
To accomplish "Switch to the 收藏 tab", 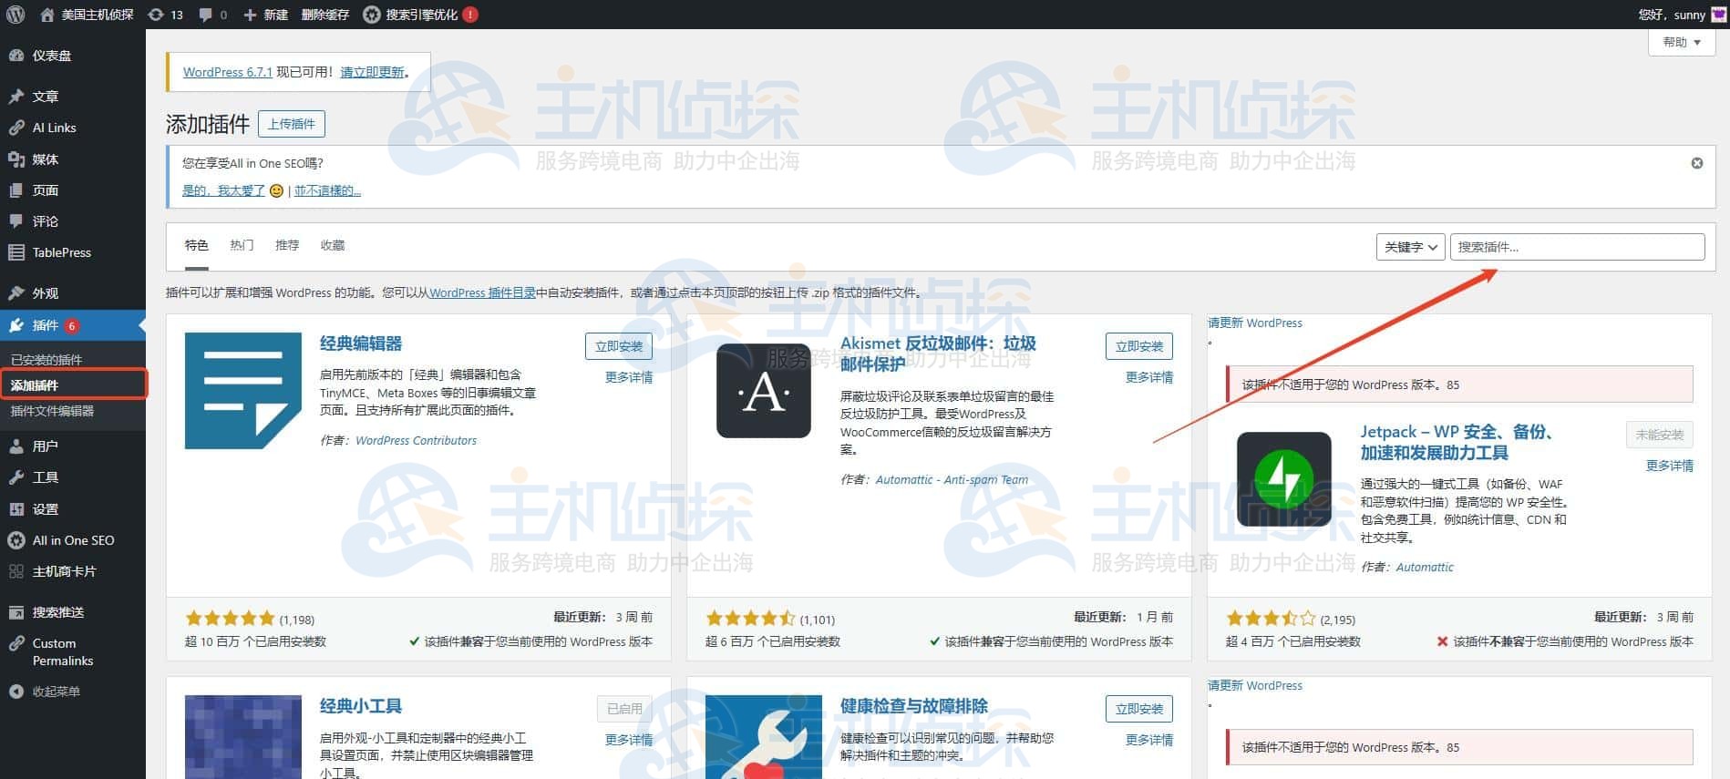I will (x=333, y=245).
